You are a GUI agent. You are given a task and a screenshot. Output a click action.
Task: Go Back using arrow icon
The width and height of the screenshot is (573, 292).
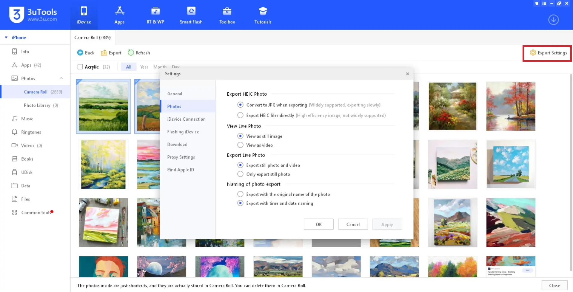point(86,53)
